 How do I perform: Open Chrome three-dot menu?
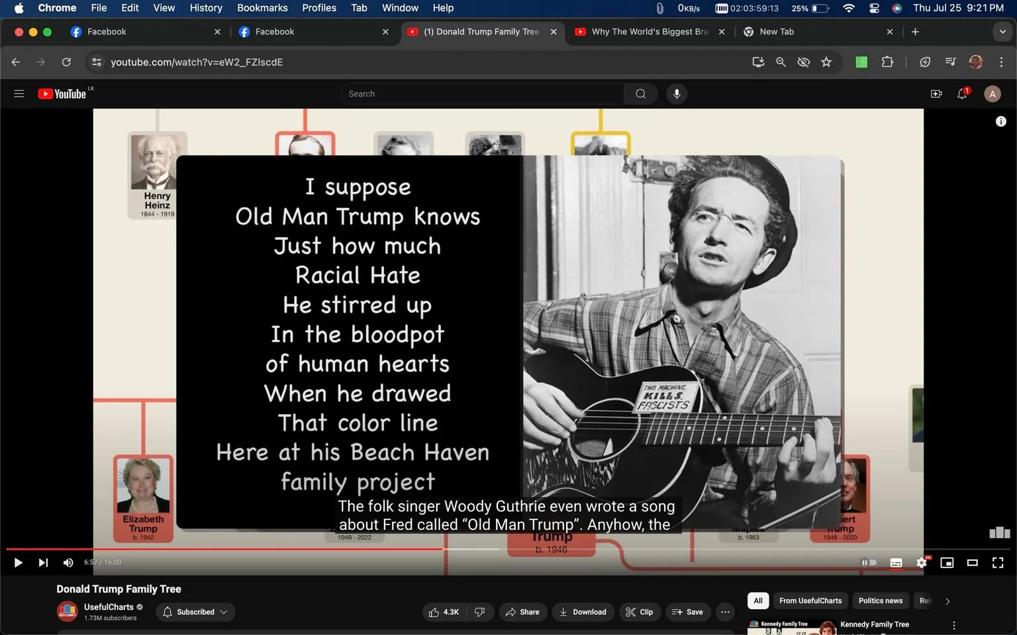(x=1001, y=62)
